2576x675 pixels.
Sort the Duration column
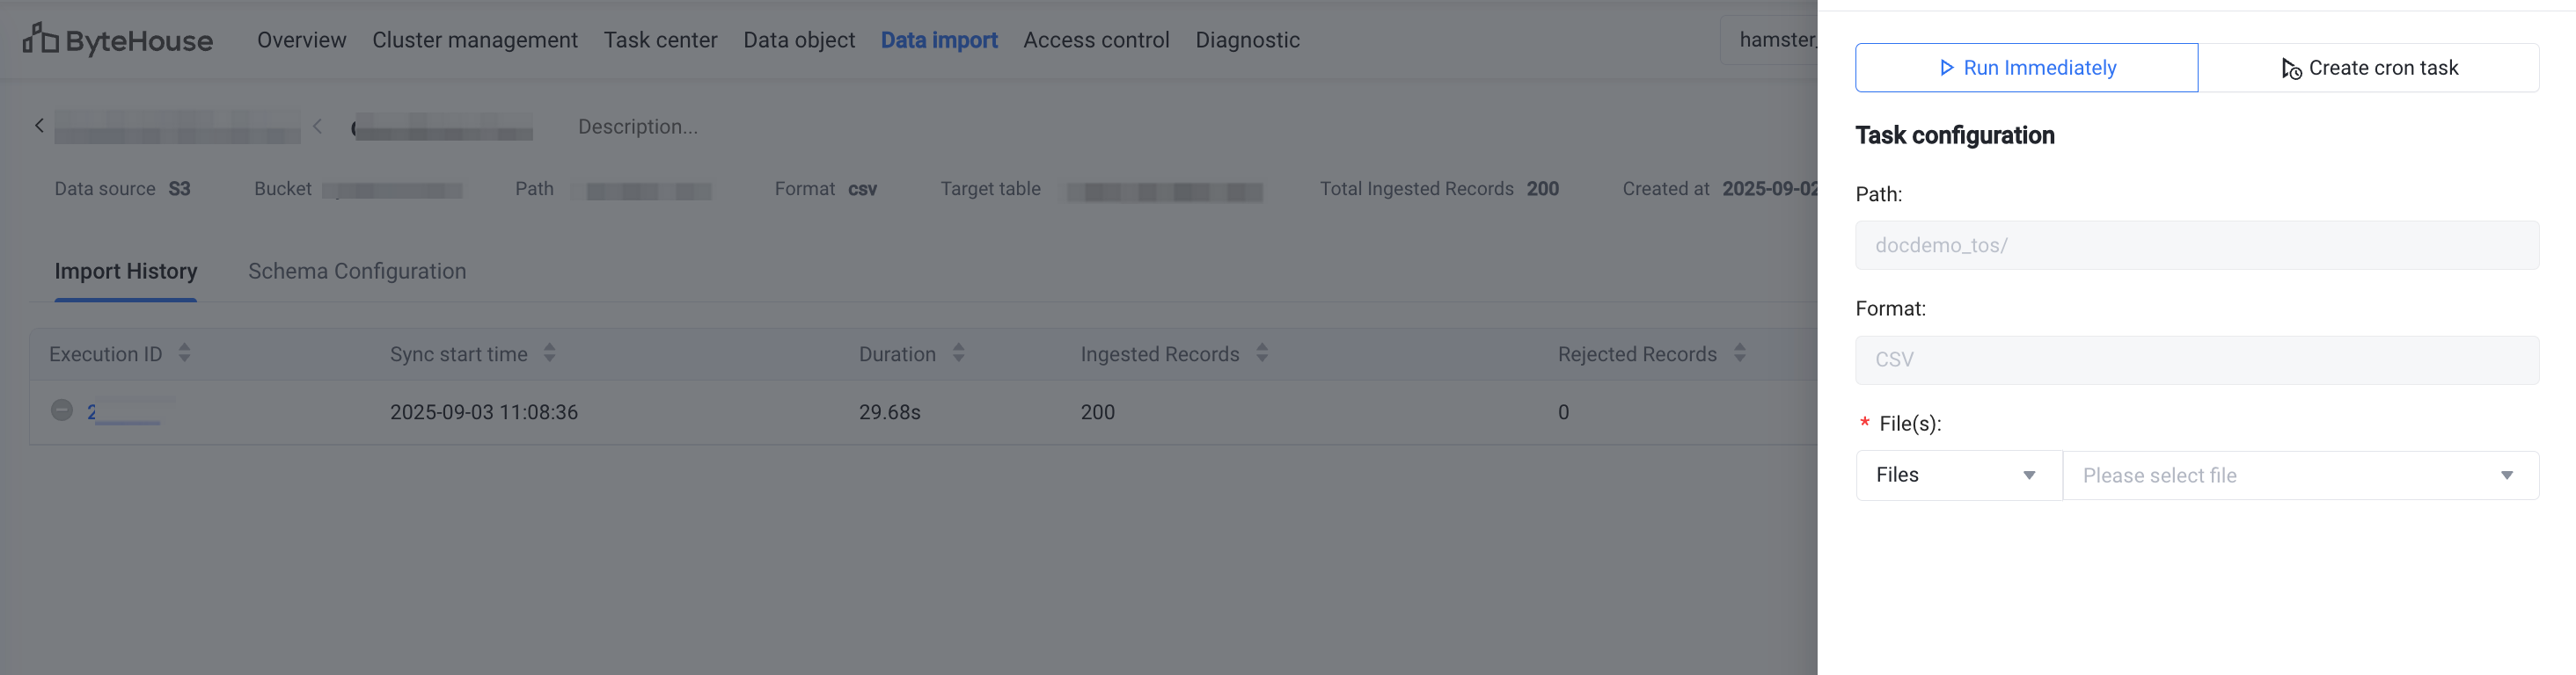coord(958,353)
